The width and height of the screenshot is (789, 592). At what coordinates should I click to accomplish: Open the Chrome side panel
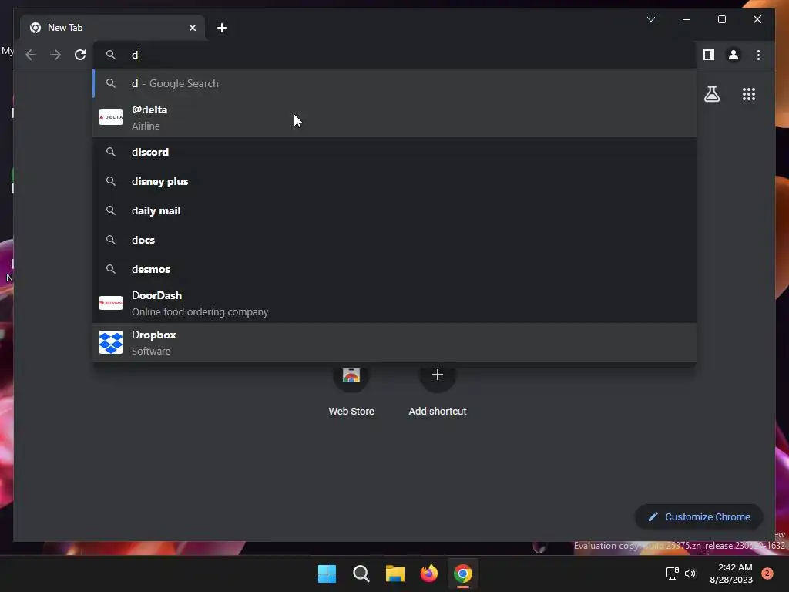[709, 55]
